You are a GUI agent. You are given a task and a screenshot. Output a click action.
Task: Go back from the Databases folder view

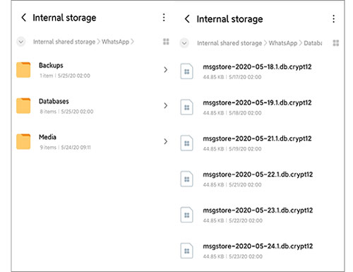(187, 19)
